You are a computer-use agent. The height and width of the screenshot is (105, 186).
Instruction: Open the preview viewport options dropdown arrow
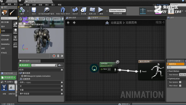pyautogui.click(x=20, y=19)
